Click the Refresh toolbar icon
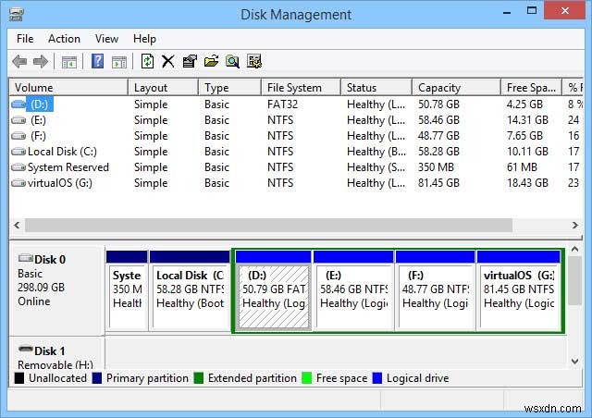Viewport: 592px width, 418px height. pos(147,61)
